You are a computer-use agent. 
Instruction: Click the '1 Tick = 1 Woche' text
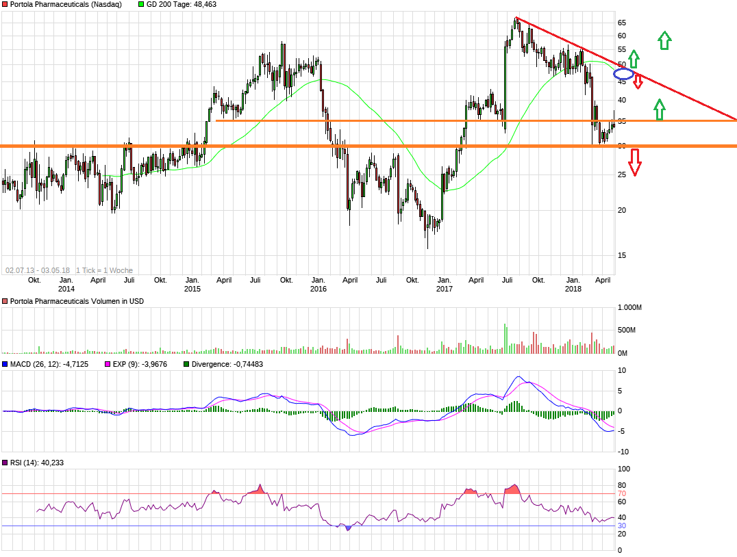pyautogui.click(x=104, y=270)
